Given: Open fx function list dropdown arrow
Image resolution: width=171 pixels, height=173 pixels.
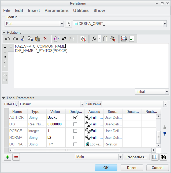Looking at the screenshot, I should pos(100,39).
